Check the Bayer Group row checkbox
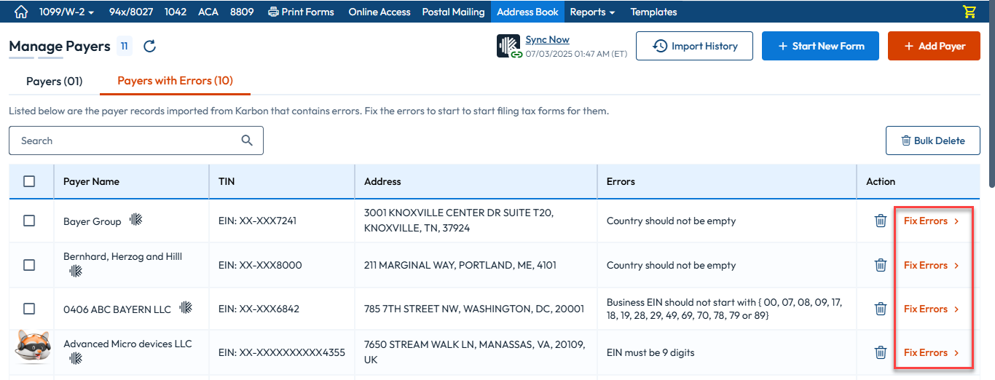This screenshot has height=380, width=995. tap(29, 221)
